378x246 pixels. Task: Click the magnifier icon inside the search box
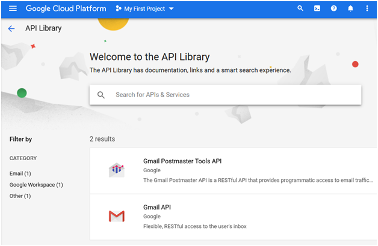(101, 95)
